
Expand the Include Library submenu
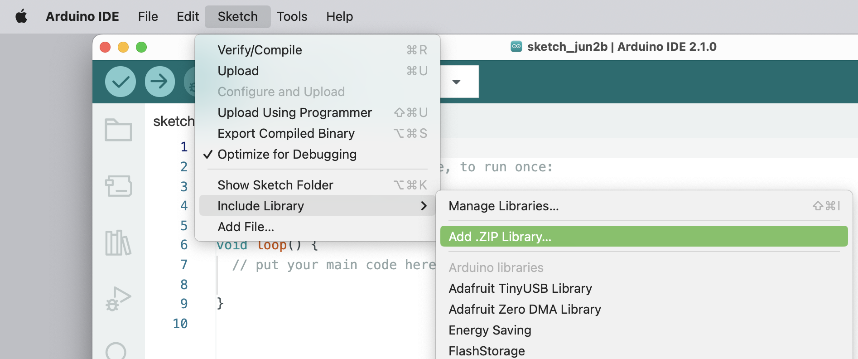click(317, 206)
